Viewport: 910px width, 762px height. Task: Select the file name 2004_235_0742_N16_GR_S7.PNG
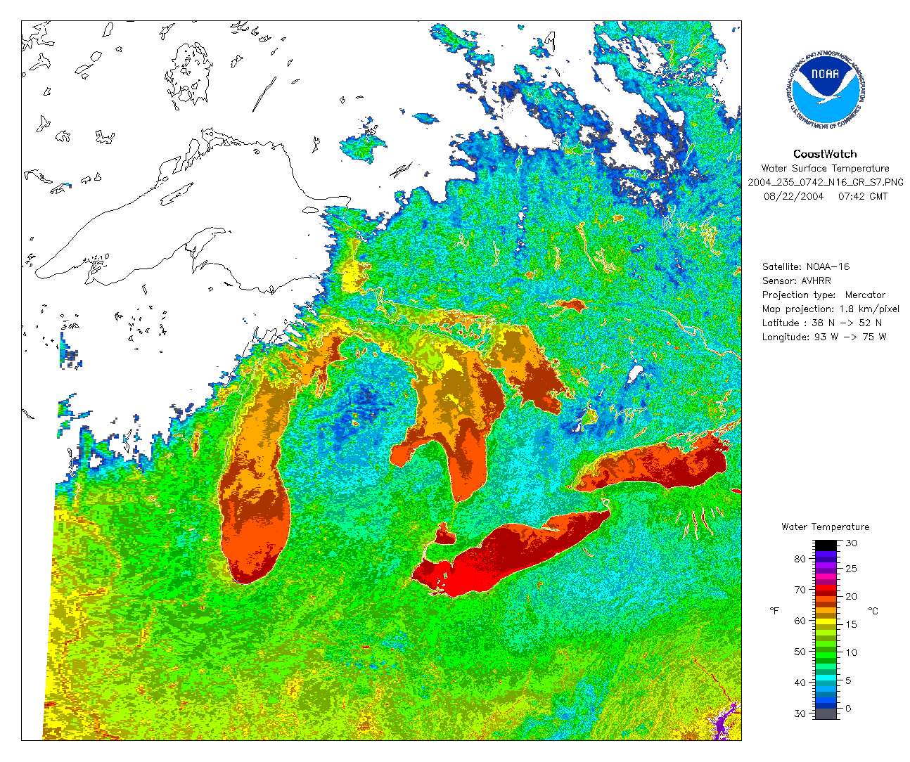(x=826, y=183)
